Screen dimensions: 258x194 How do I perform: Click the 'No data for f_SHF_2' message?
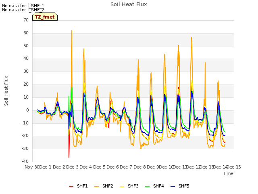pos(23,10)
